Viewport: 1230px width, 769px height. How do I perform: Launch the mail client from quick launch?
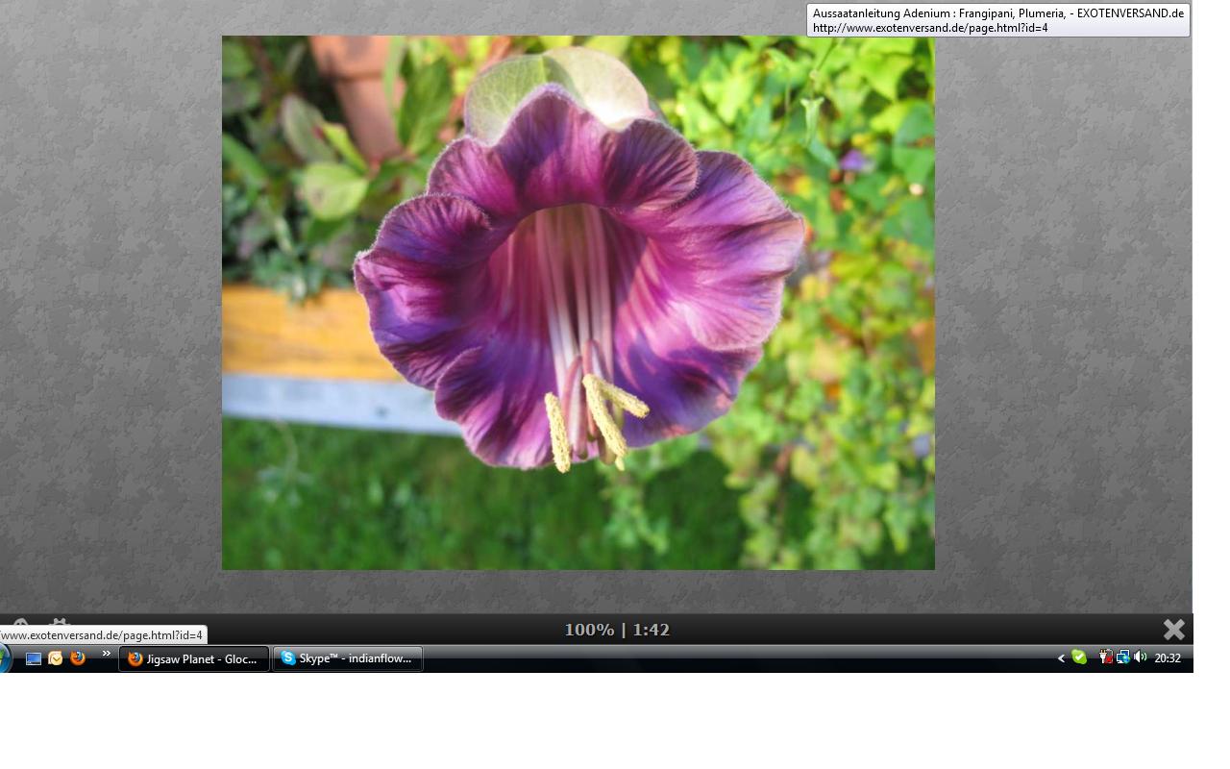(x=56, y=658)
